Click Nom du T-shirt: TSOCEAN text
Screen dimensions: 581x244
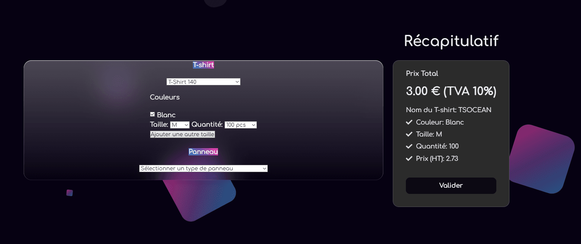click(449, 110)
